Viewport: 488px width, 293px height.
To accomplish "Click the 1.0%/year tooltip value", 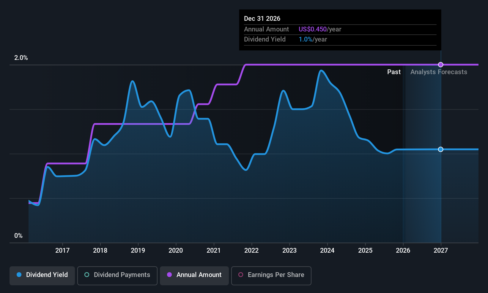I will (313, 39).
